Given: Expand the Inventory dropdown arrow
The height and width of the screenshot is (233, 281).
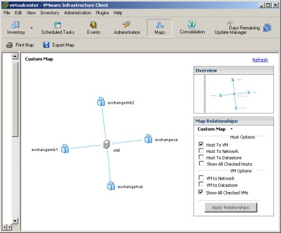Looking at the screenshot, I should click(31, 28).
